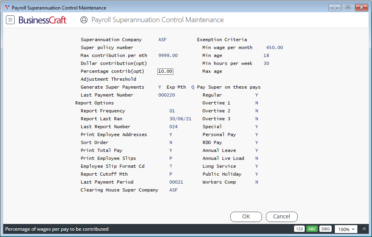Click the Exemption Criteria heading

click(222, 40)
